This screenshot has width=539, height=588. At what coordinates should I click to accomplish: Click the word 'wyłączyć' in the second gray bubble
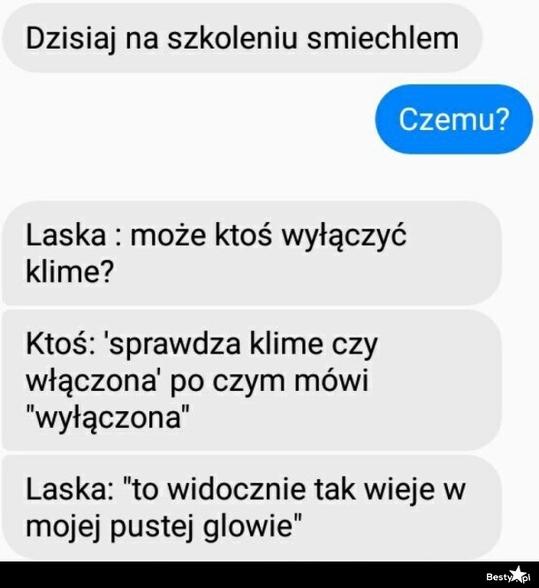344,237
